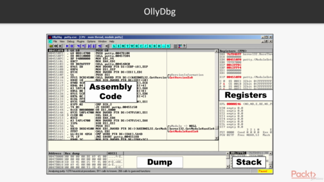
Task: Click the EFL flags register value
Action: click(x=234, y=104)
